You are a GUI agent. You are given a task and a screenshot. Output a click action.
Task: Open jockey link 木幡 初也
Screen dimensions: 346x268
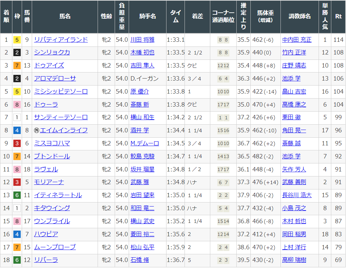pyautogui.click(x=142, y=52)
